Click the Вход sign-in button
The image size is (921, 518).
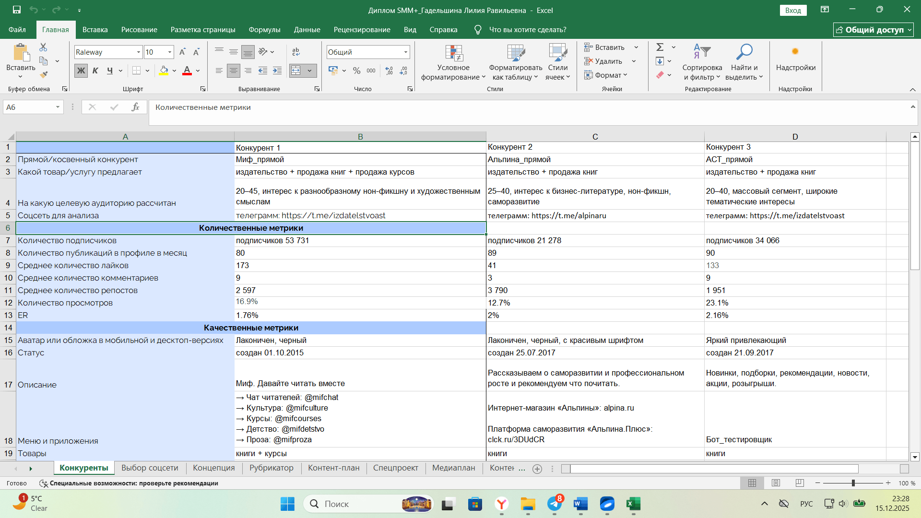[793, 10]
